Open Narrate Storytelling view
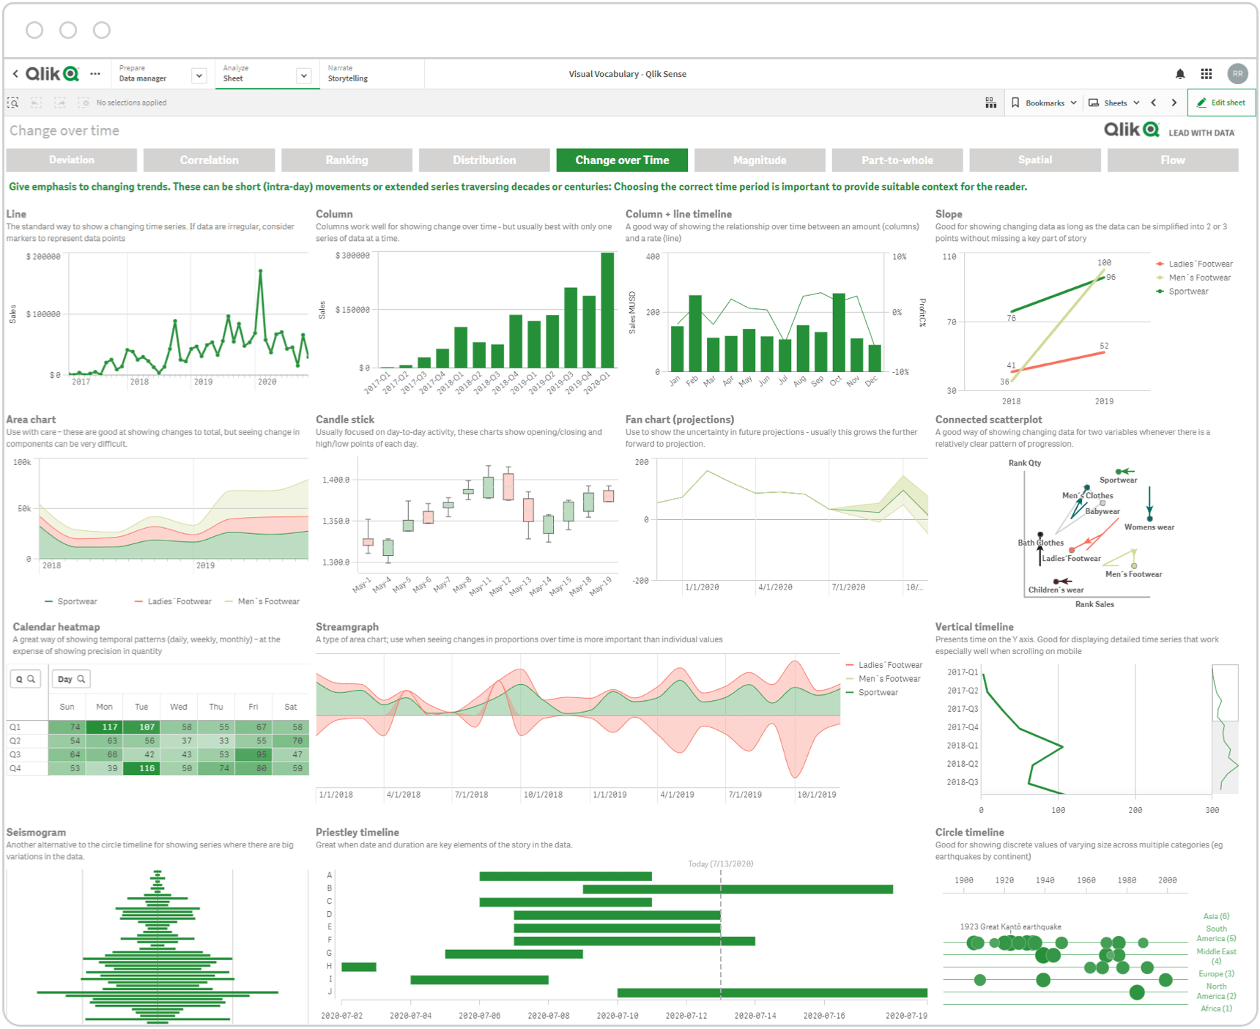The image size is (1260, 1029). pyautogui.click(x=371, y=74)
